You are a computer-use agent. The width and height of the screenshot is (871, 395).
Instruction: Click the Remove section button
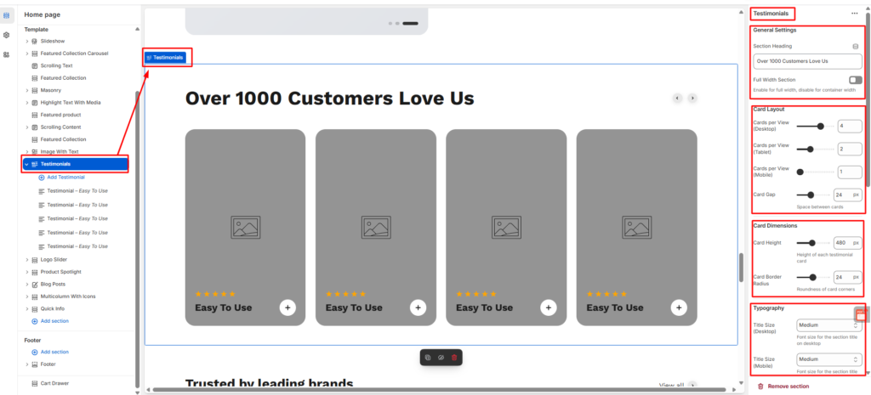coord(788,386)
